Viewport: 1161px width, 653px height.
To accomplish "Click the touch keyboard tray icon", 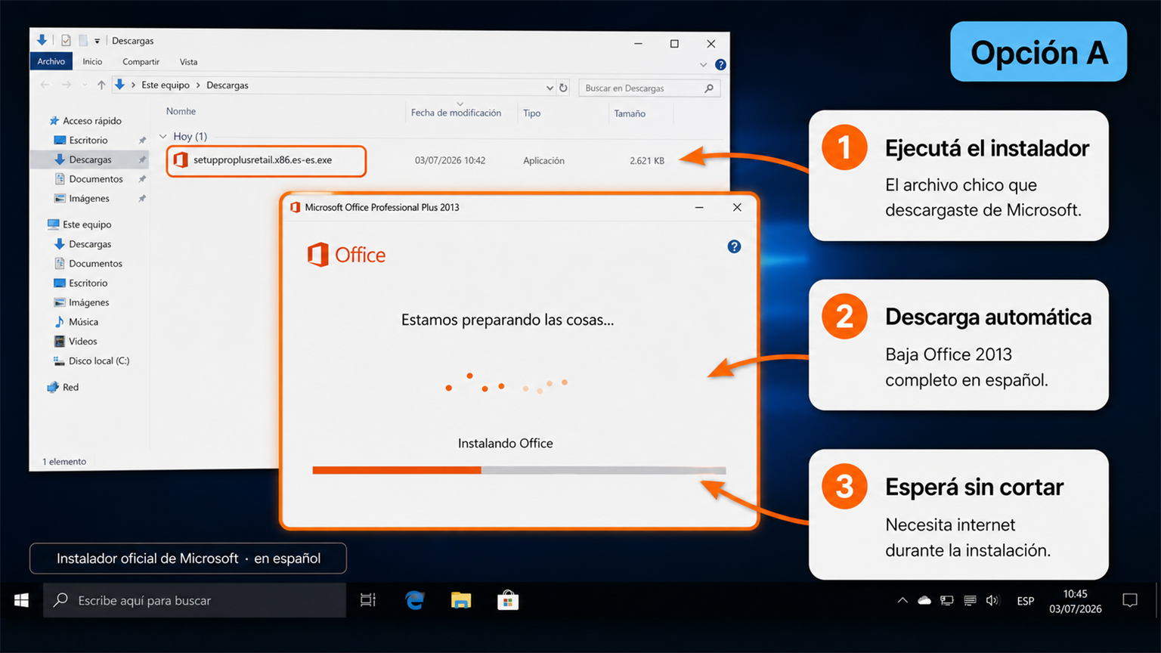I will (x=970, y=601).
